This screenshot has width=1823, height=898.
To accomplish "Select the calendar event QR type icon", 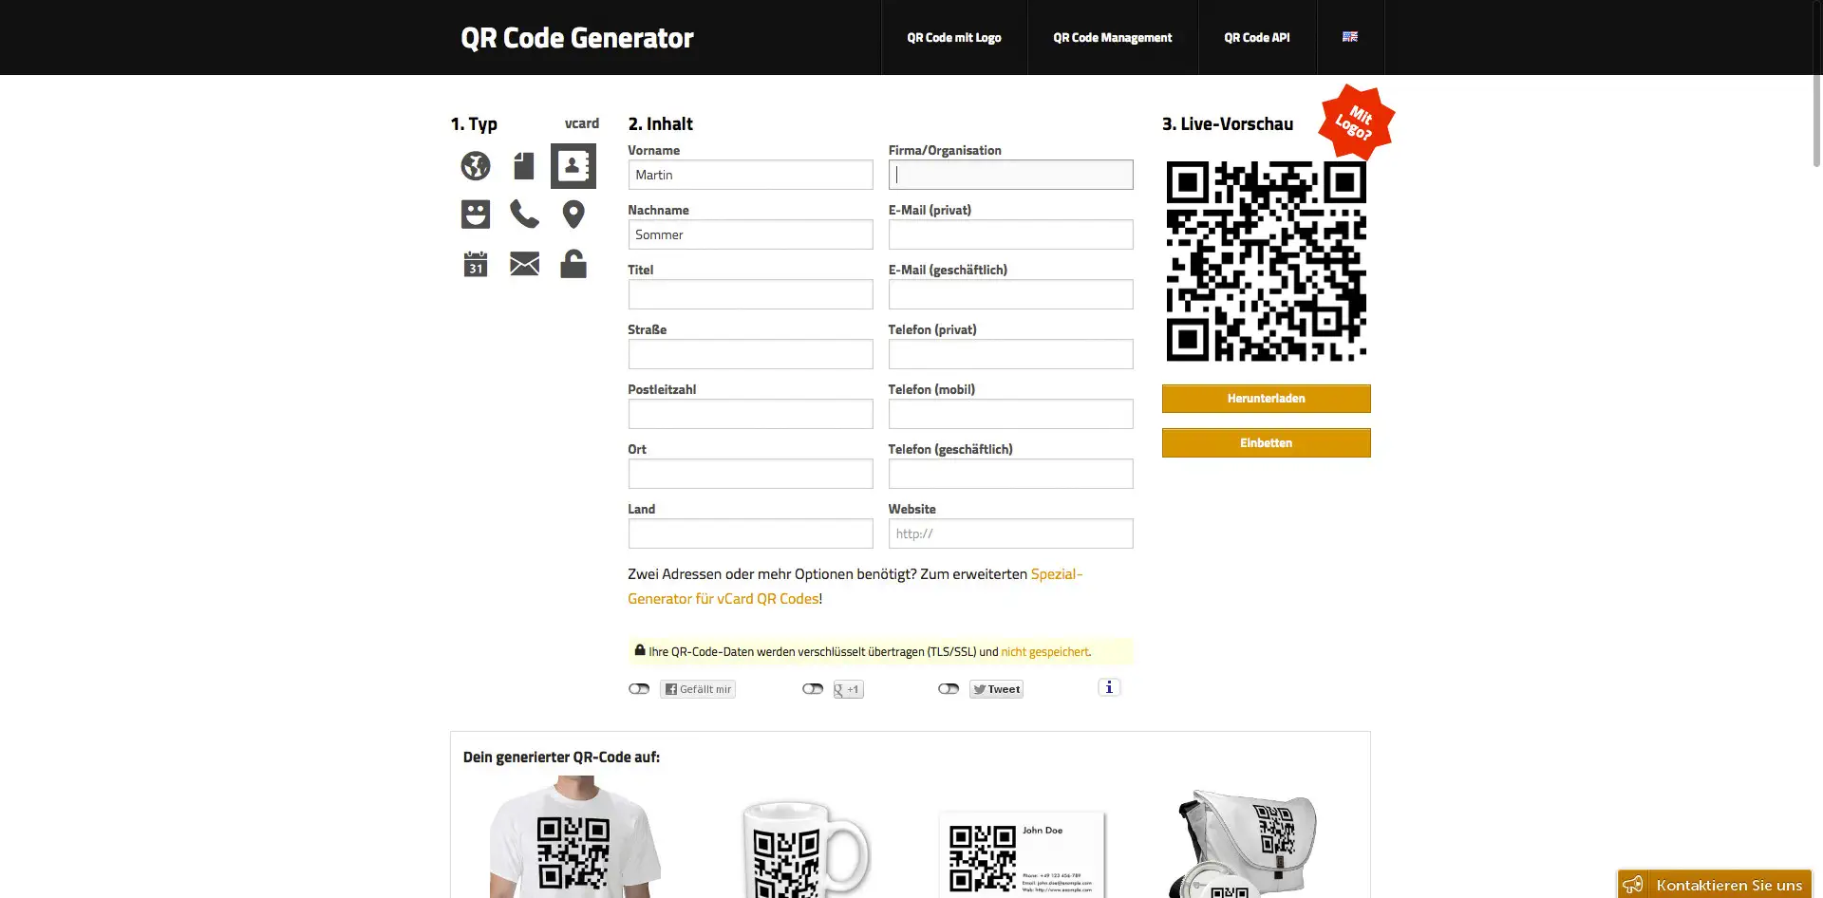I will coord(476,264).
